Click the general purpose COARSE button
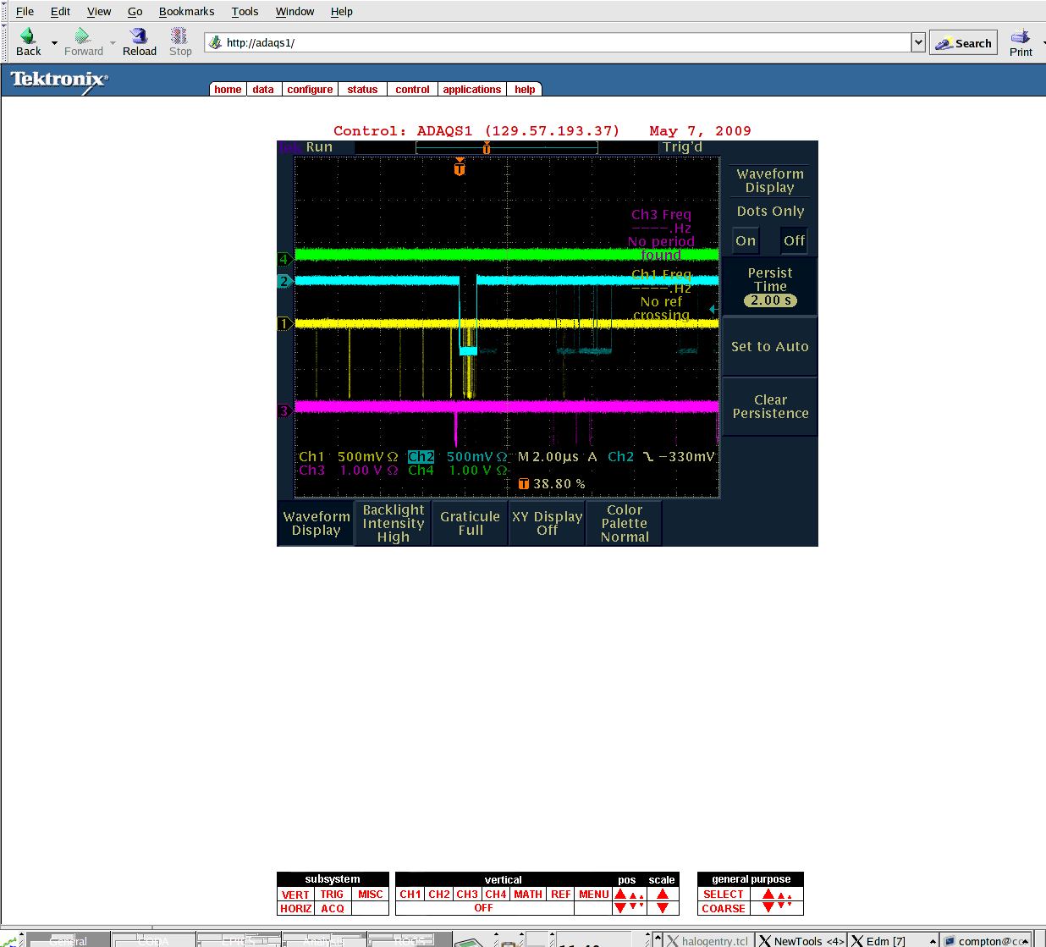 click(x=724, y=909)
